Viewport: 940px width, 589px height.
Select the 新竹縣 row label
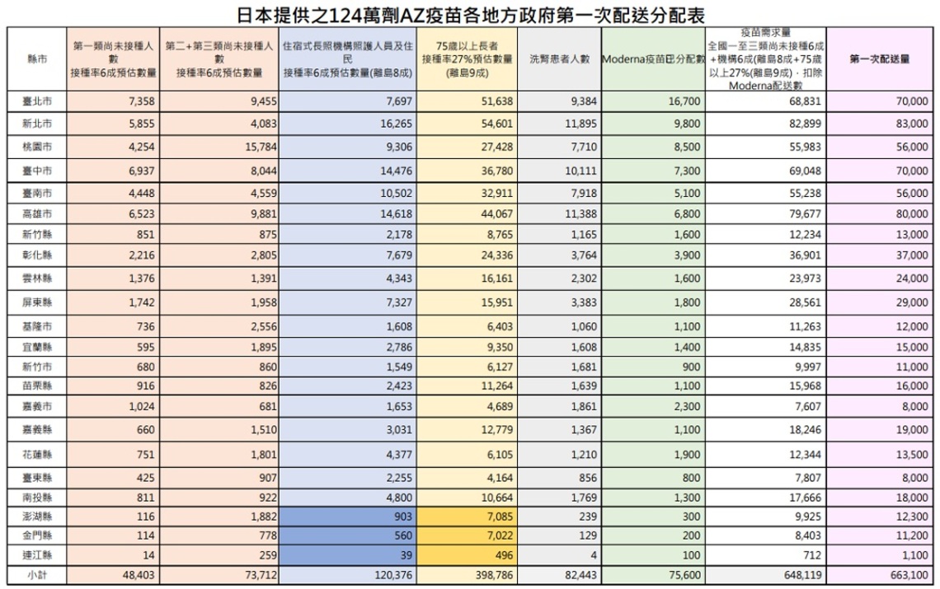(37, 234)
